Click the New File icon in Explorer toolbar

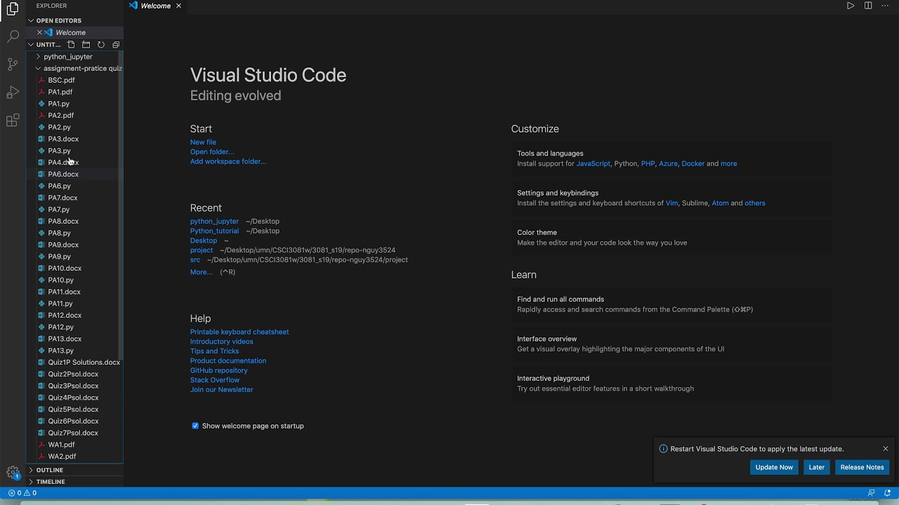71,45
